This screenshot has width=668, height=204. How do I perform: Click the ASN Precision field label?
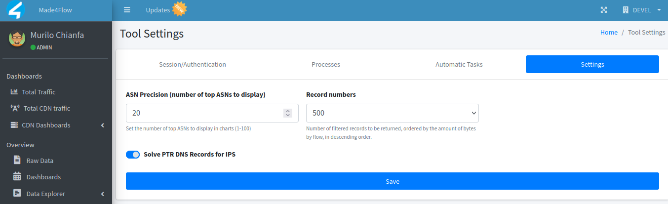196,94
